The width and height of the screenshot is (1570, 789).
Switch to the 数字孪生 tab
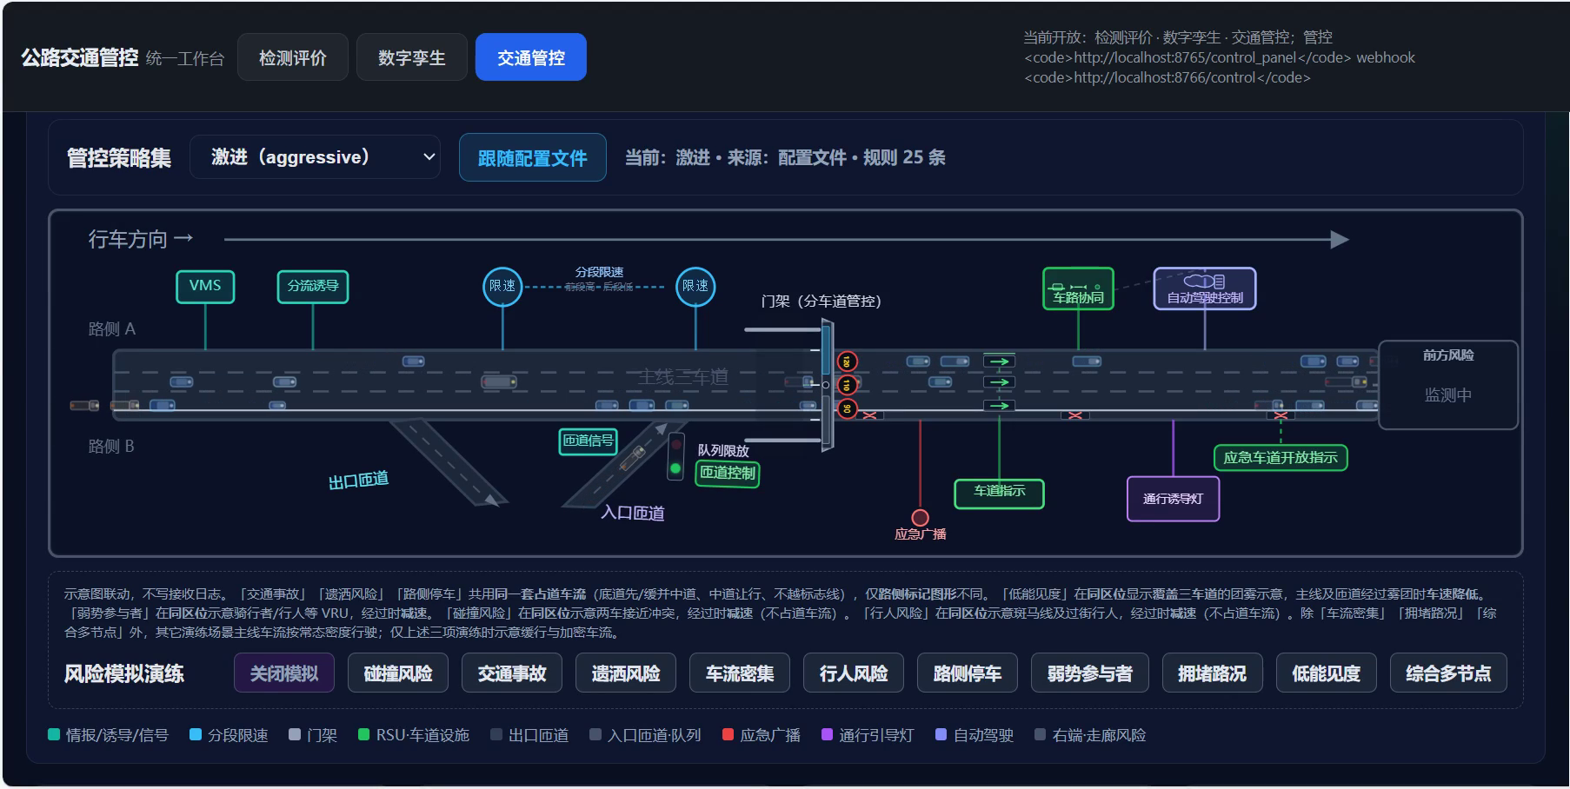(x=412, y=57)
